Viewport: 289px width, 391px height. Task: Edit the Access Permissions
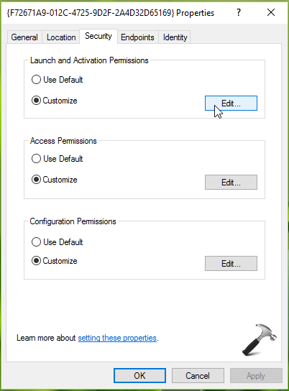point(231,183)
